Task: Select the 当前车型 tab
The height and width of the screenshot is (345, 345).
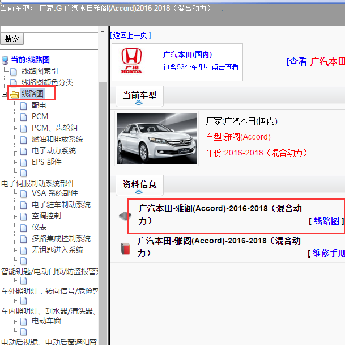Action: pos(139,96)
